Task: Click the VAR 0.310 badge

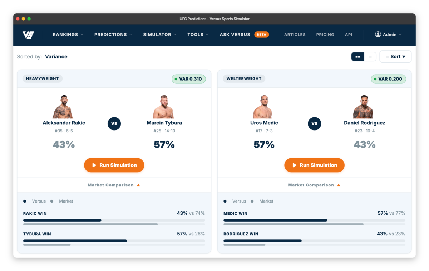Action: (x=188, y=79)
